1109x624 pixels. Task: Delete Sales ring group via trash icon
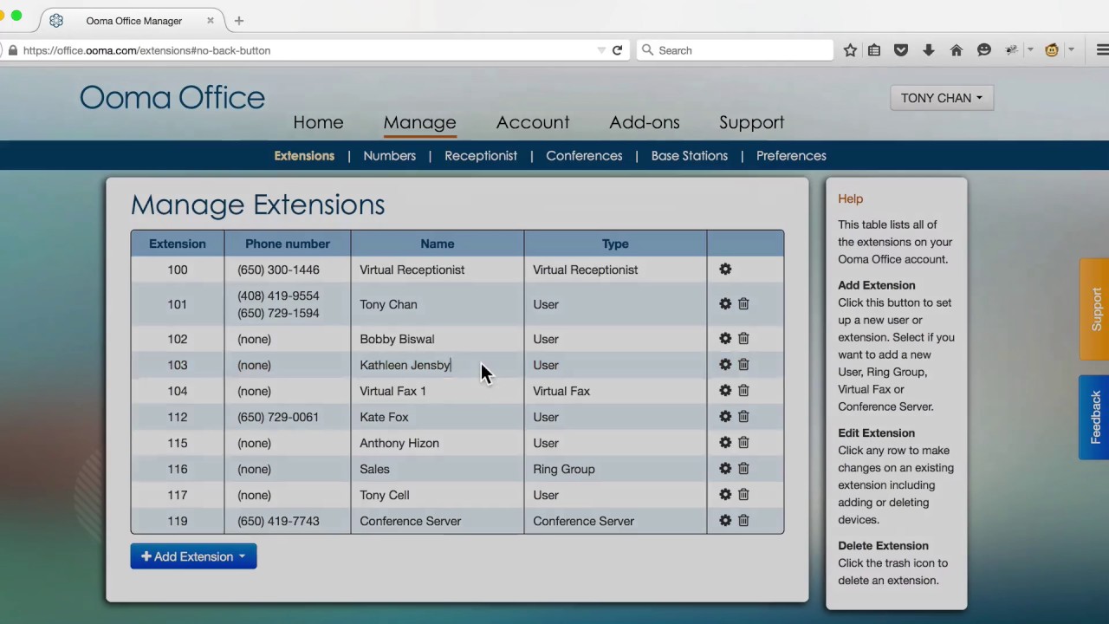743,469
